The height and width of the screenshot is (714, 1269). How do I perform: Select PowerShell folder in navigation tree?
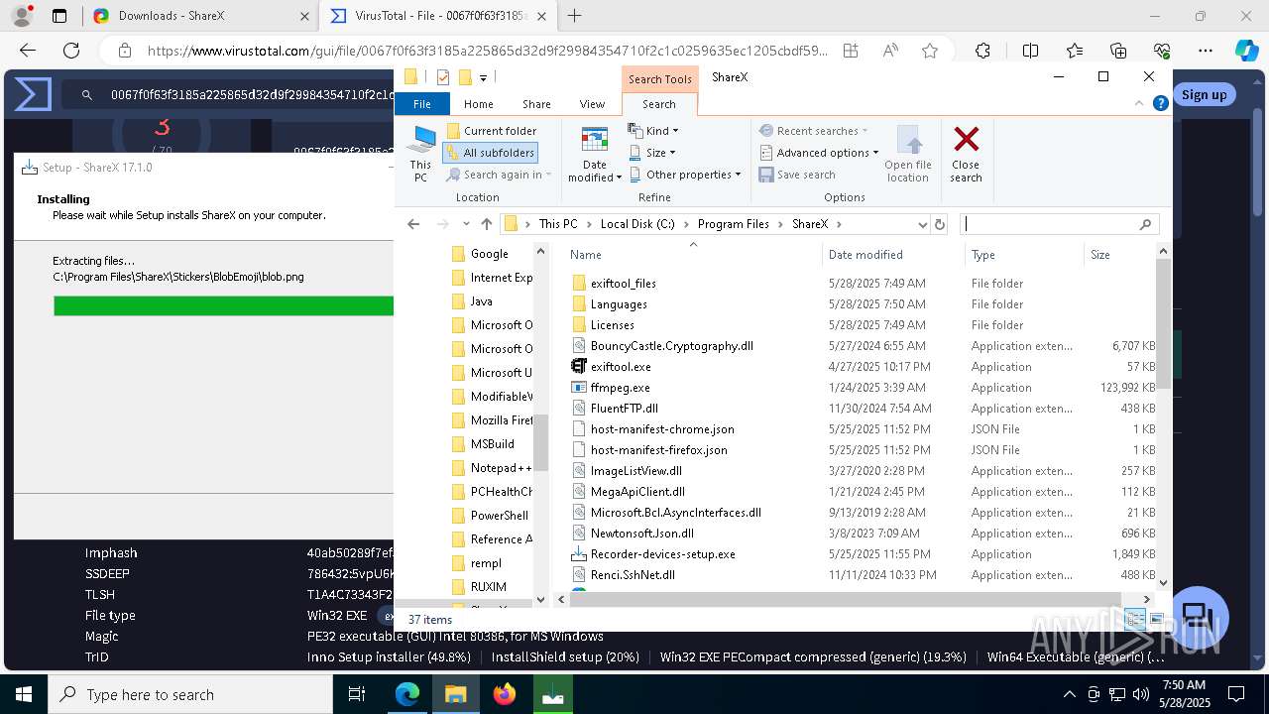click(499, 516)
